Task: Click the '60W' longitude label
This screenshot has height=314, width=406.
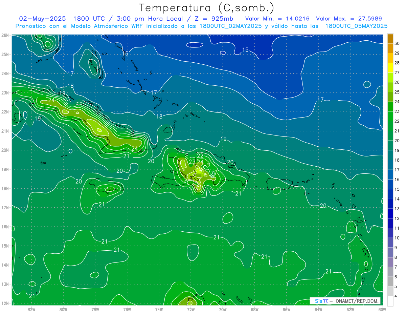Action: coord(382,309)
